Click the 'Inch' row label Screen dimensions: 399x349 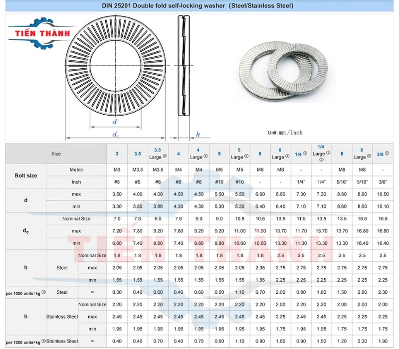pyautogui.click(x=76, y=182)
